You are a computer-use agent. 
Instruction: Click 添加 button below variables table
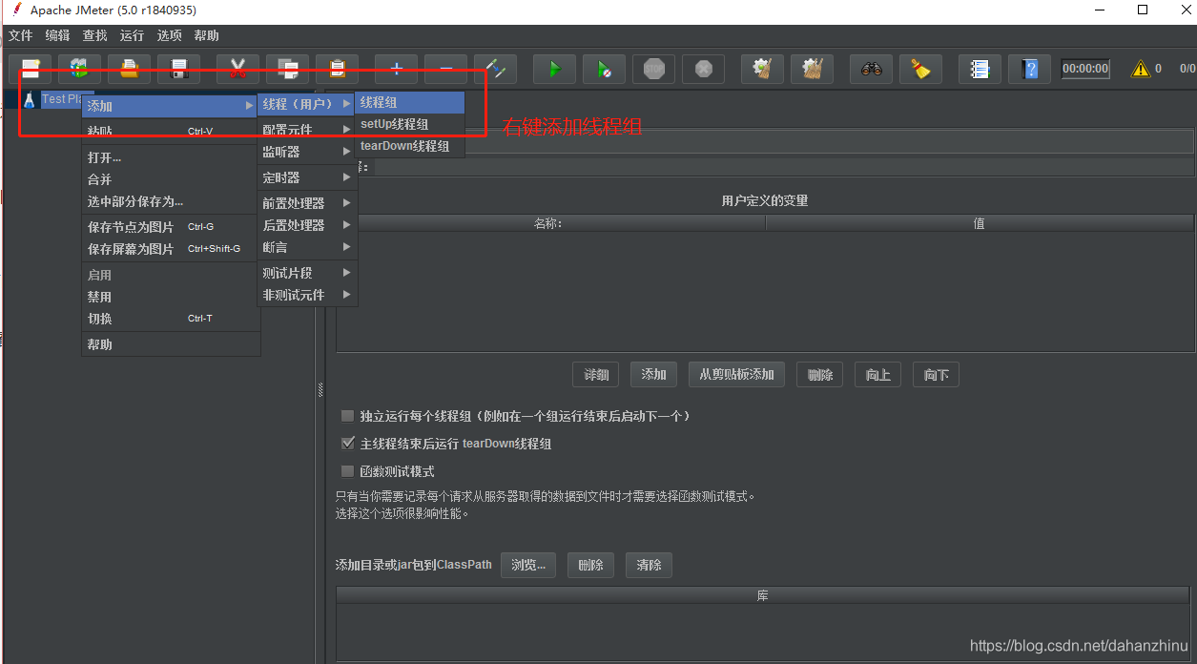[x=653, y=374]
